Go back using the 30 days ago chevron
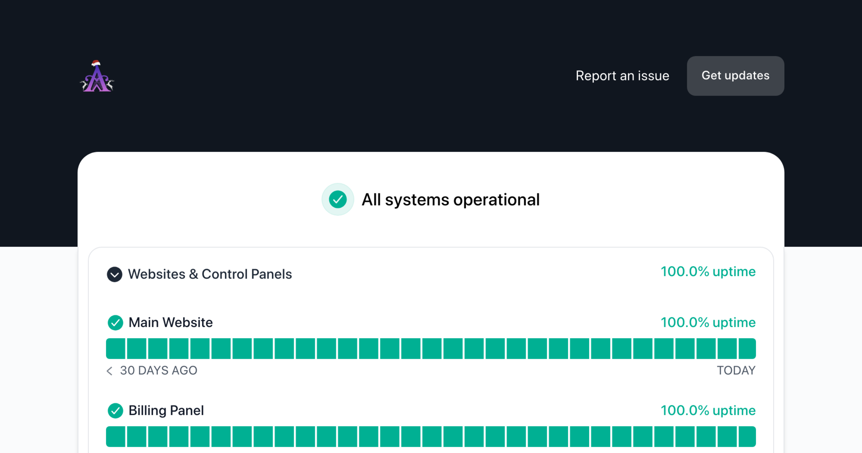862x453 pixels. coord(110,371)
